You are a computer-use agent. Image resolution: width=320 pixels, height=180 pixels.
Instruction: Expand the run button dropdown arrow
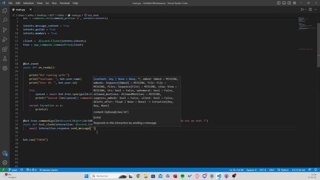pyautogui.click(x=305, y=9)
